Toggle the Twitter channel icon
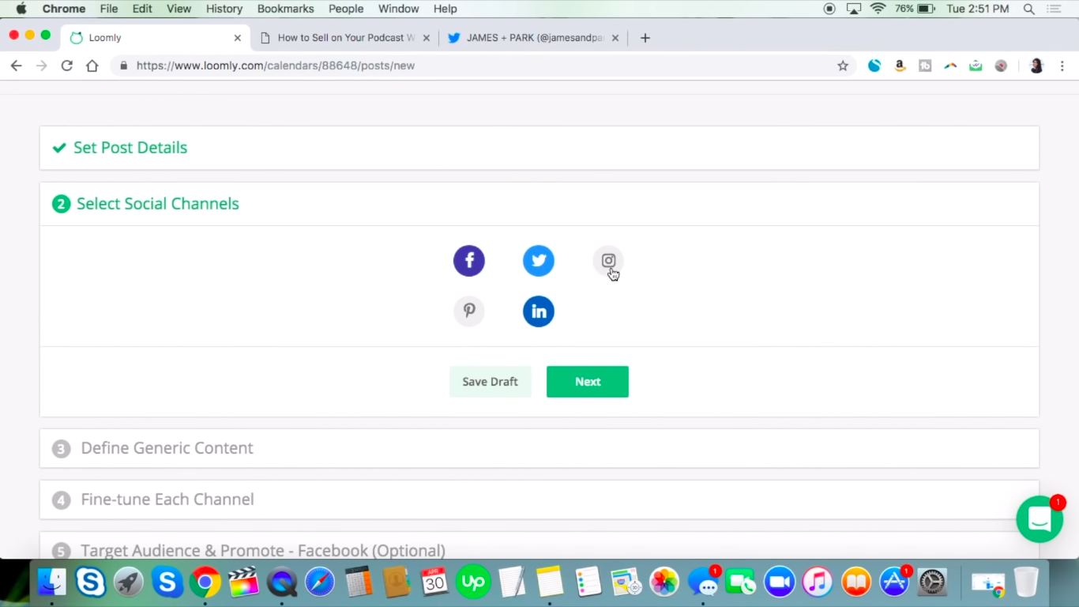The width and height of the screenshot is (1079, 607). coord(539,261)
